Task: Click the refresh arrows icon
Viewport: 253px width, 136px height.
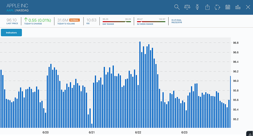Action: pos(218,7)
